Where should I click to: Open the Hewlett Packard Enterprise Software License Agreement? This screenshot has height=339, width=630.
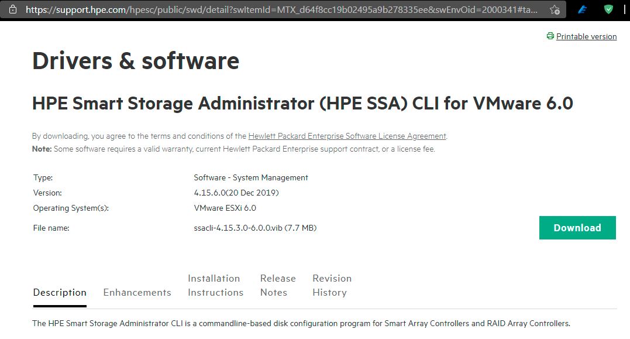coord(347,135)
